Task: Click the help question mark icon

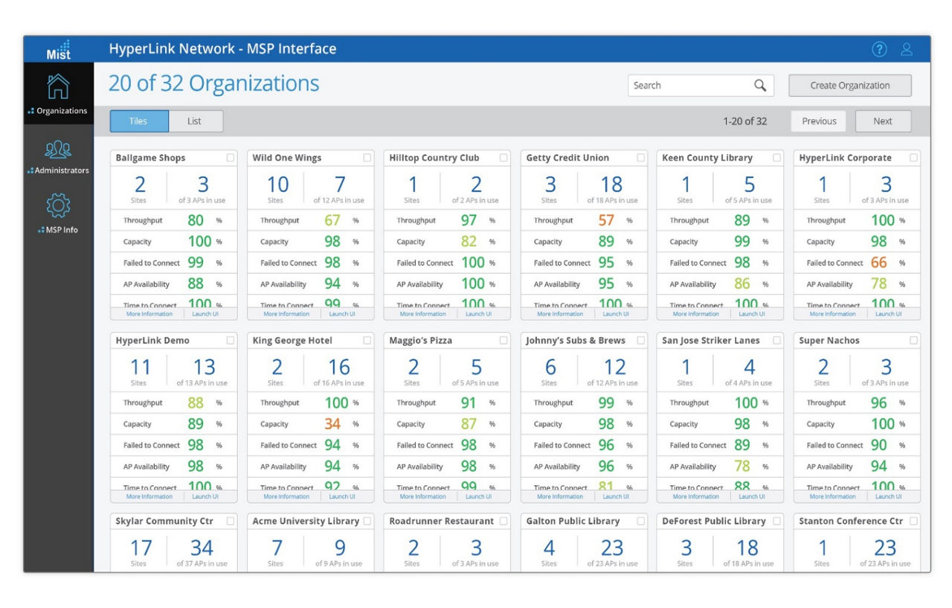Action: 879,49
